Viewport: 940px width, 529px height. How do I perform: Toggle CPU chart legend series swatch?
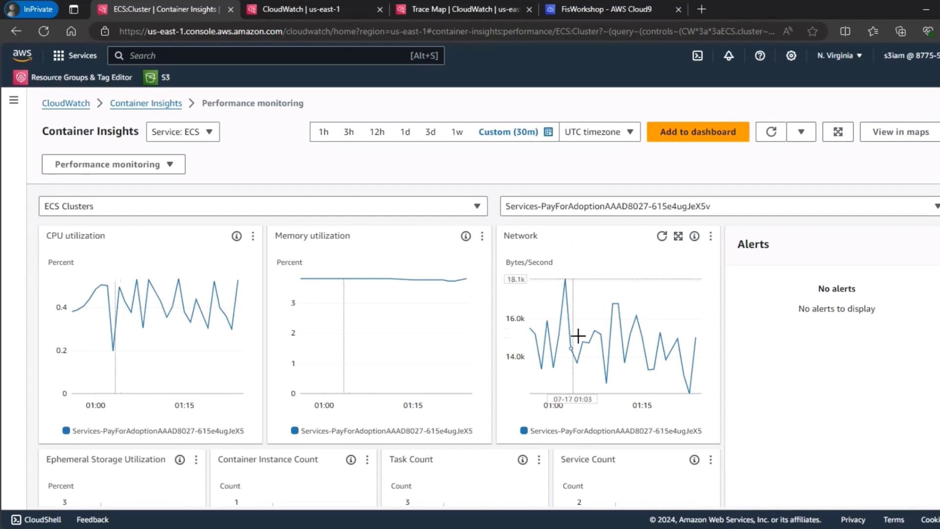(x=66, y=431)
